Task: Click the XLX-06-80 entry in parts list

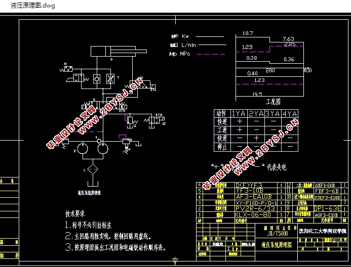Action: (x=254, y=214)
